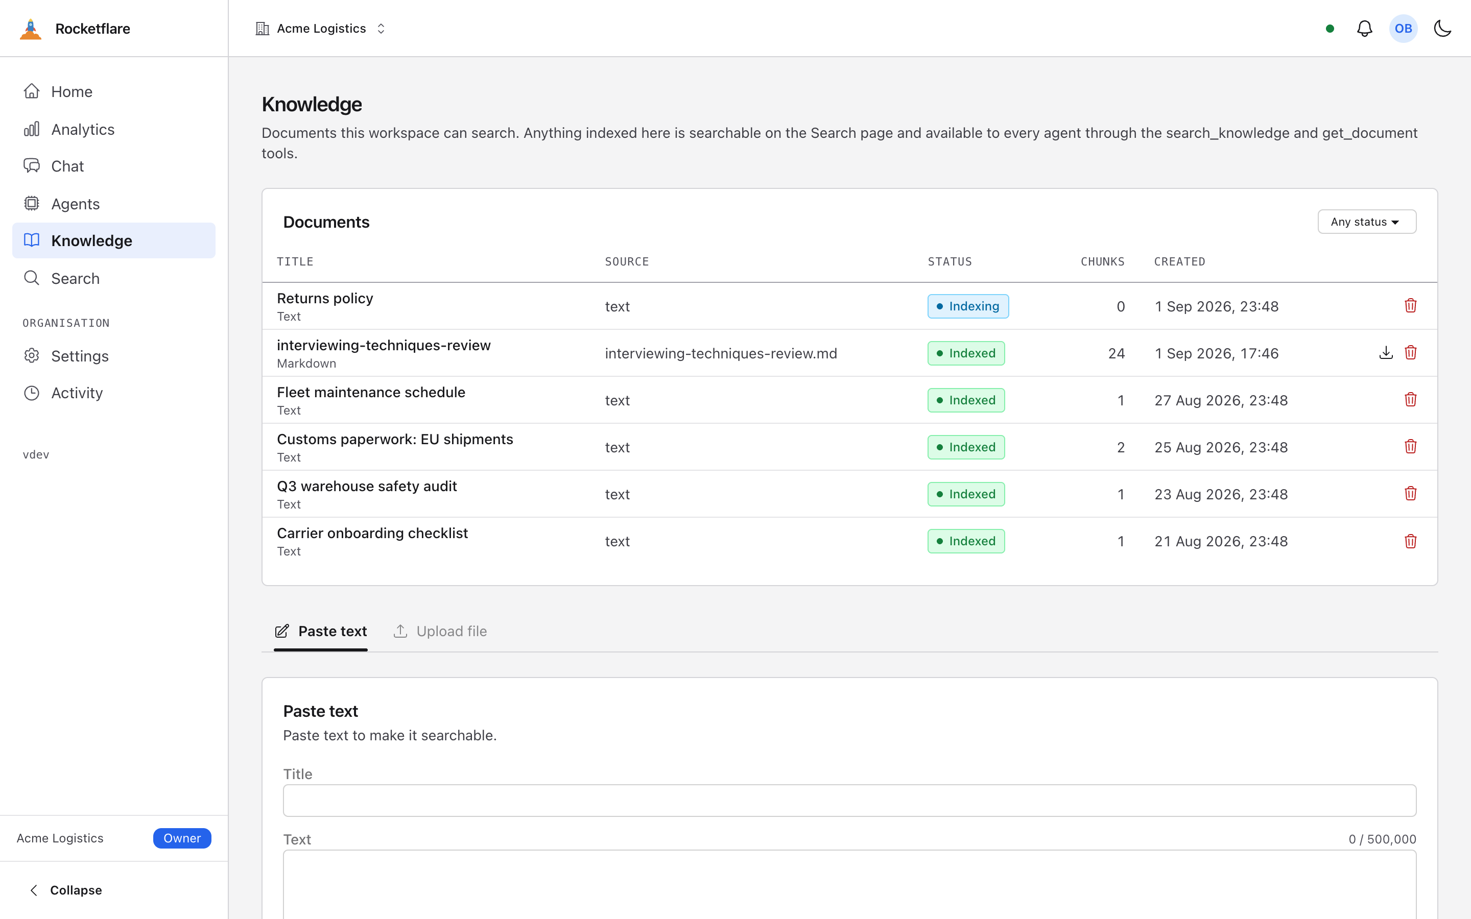Delete the Fleet maintenance schedule document
This screenshot has height=919, width=1471.
[x=1411, y=399]
